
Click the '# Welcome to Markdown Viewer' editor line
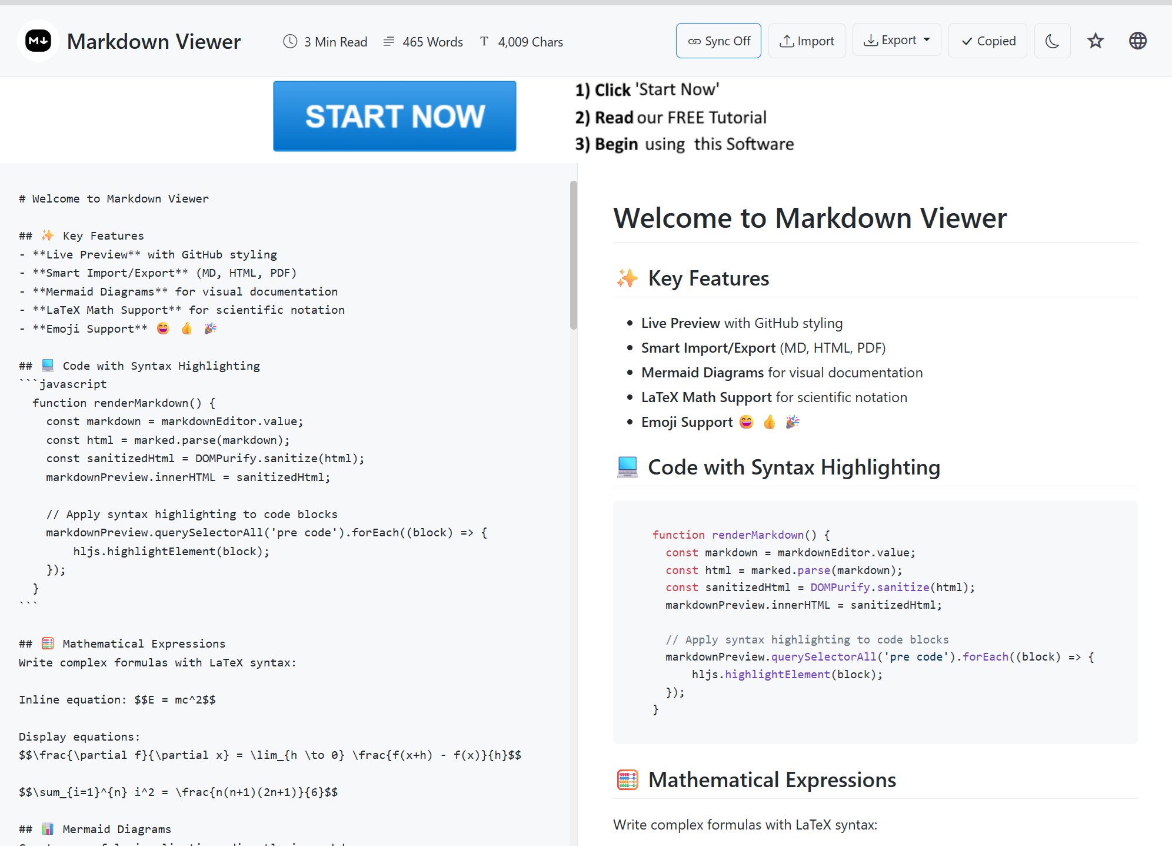[114, 198]
